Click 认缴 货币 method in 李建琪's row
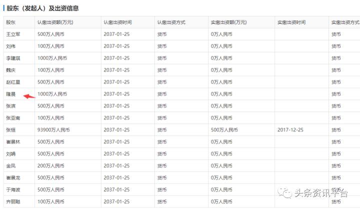This screenshot has width=360, height=209. 162,58
